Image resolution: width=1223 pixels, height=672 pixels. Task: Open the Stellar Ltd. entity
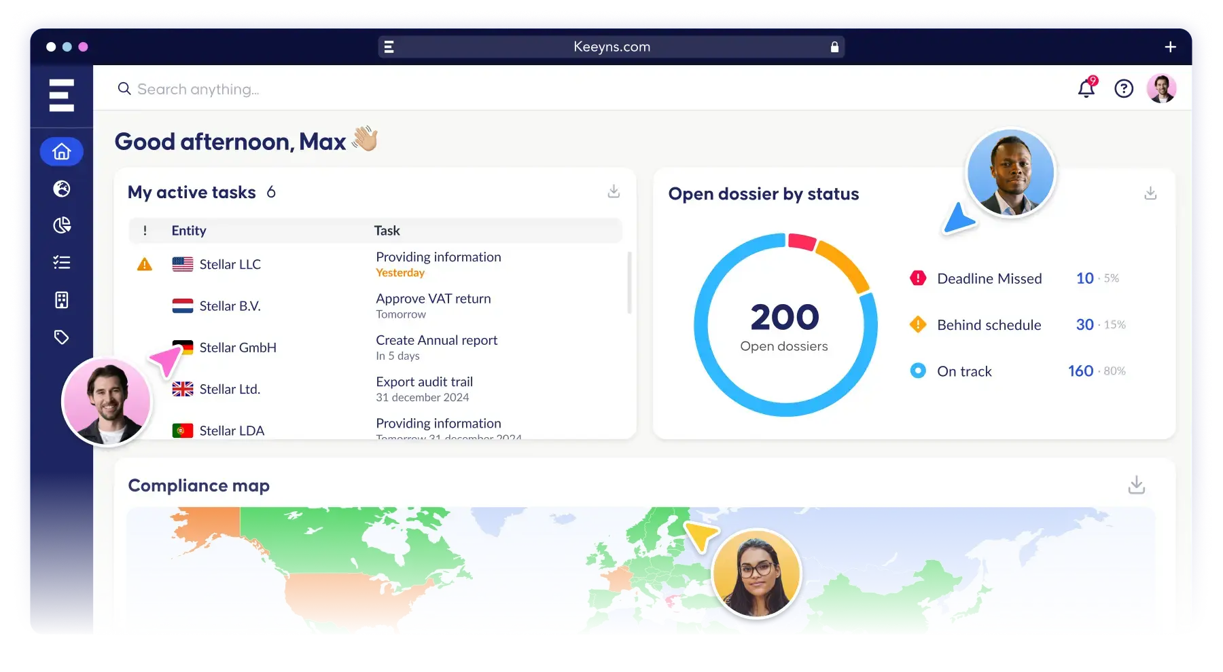230,389
